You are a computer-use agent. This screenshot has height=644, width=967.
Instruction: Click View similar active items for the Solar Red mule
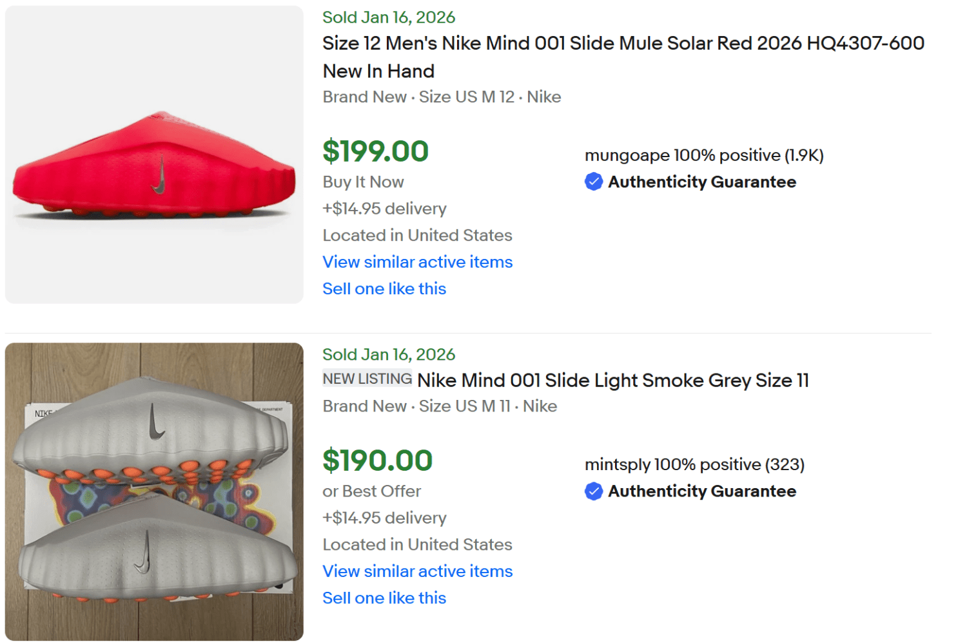coord(417,262)
